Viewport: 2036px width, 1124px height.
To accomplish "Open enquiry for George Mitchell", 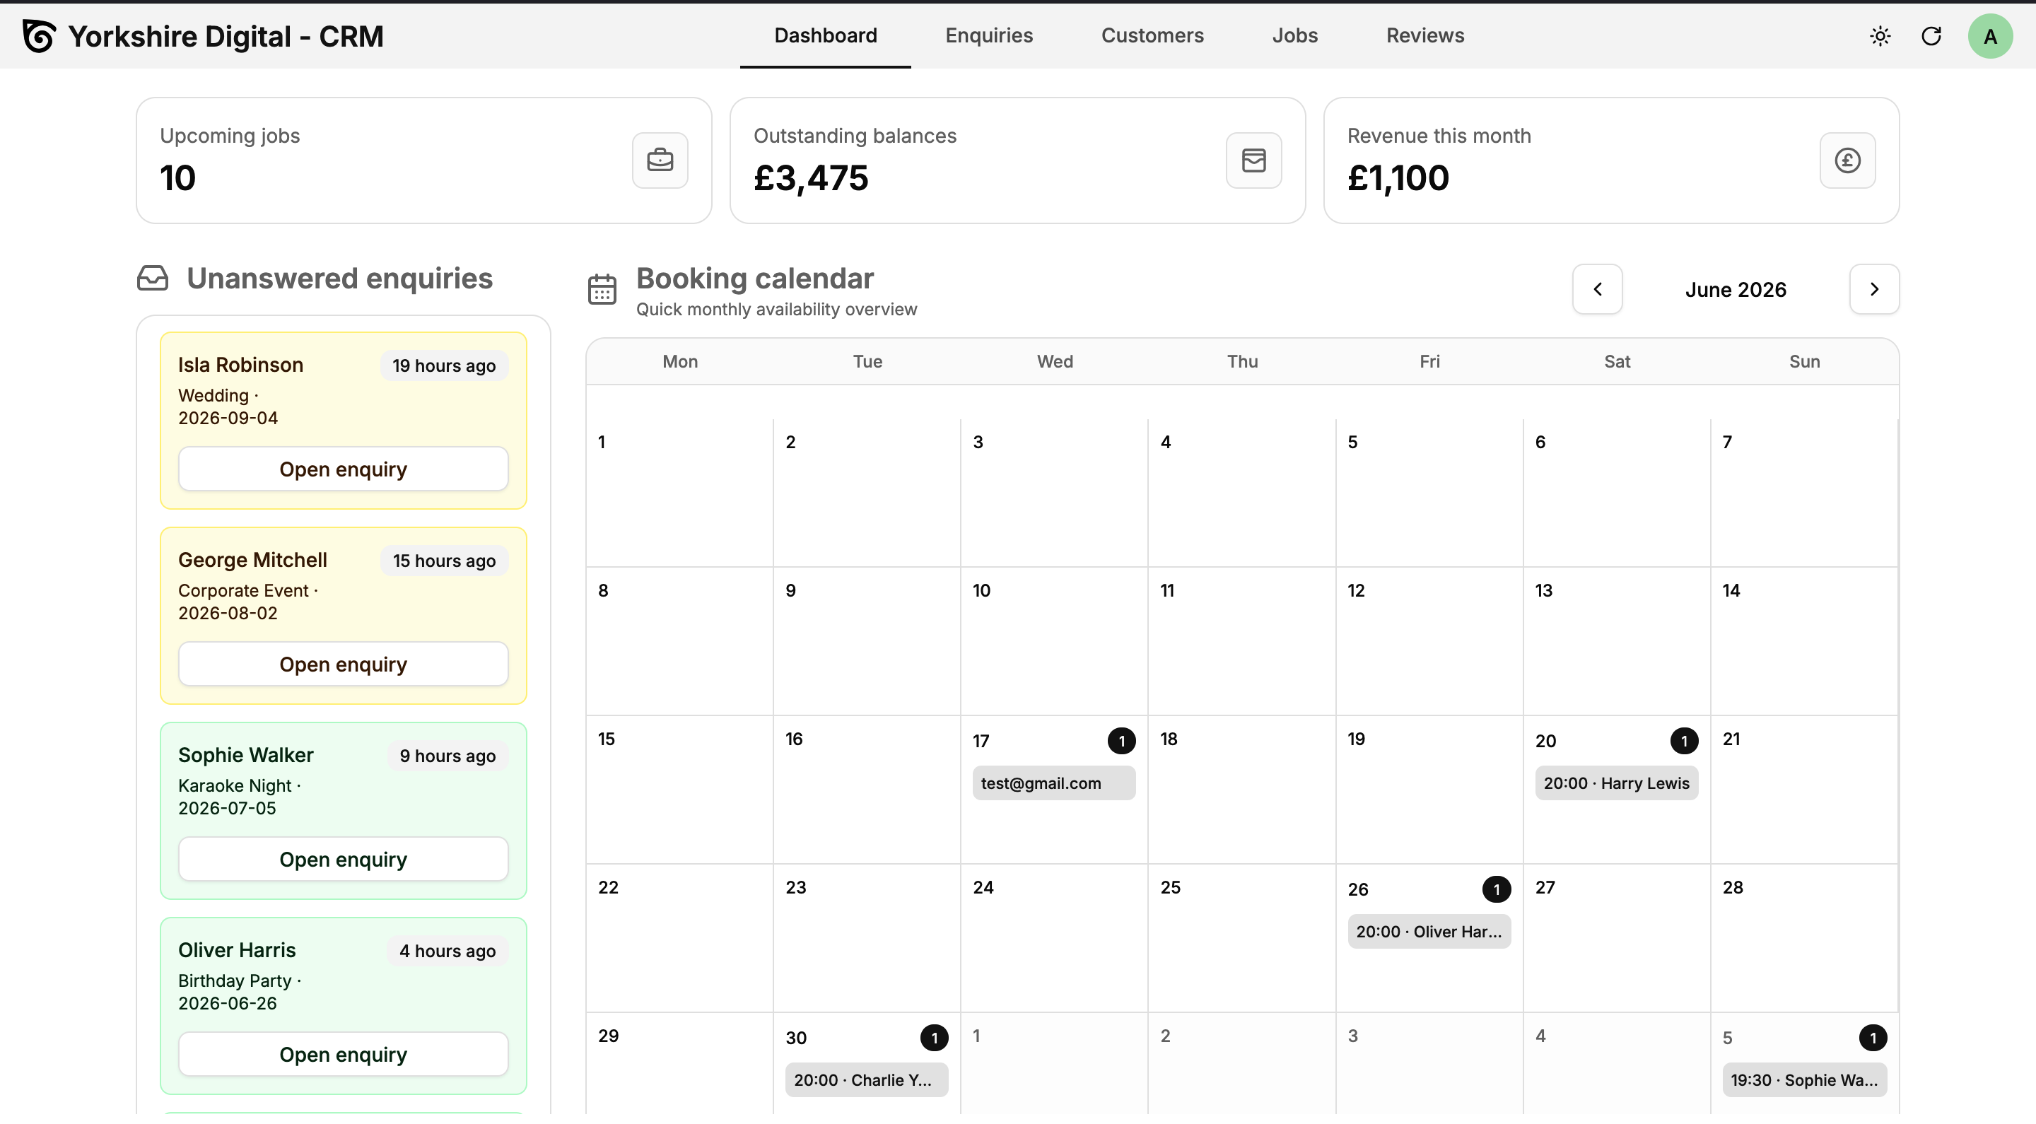I will tap(343, 665).
